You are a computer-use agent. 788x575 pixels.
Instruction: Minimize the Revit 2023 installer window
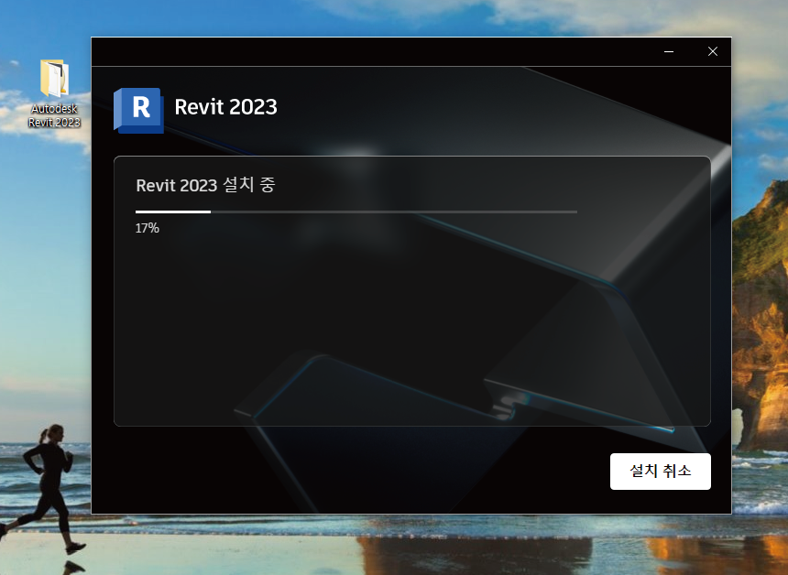tap(668, 51)
